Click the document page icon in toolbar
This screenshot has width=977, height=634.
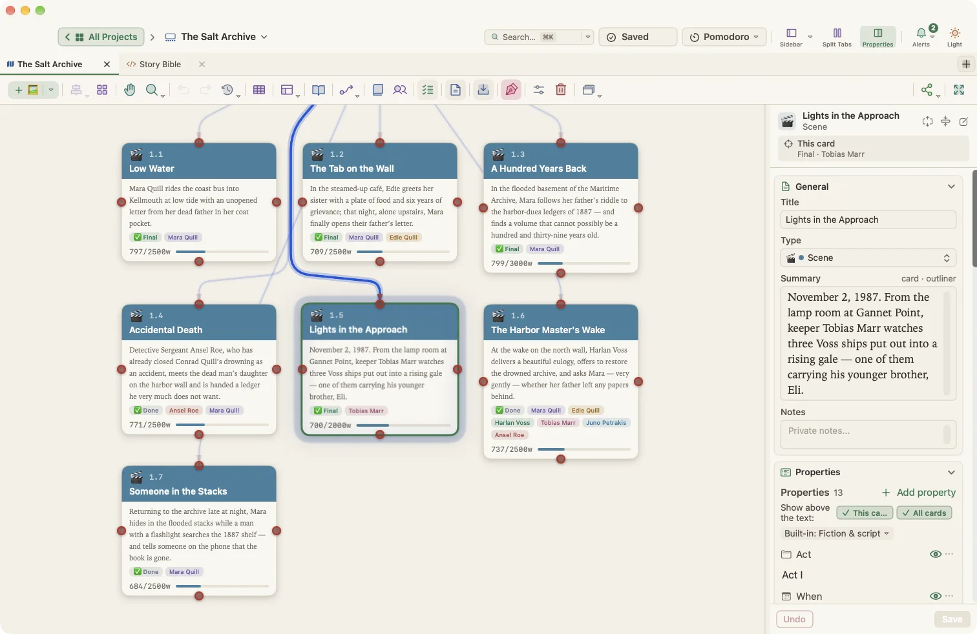point(456,90)
